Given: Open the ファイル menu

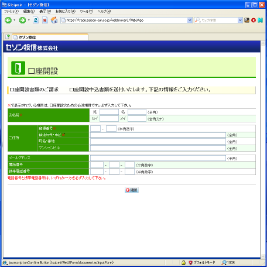Looking at the screenshot, I should click(11, 11).
